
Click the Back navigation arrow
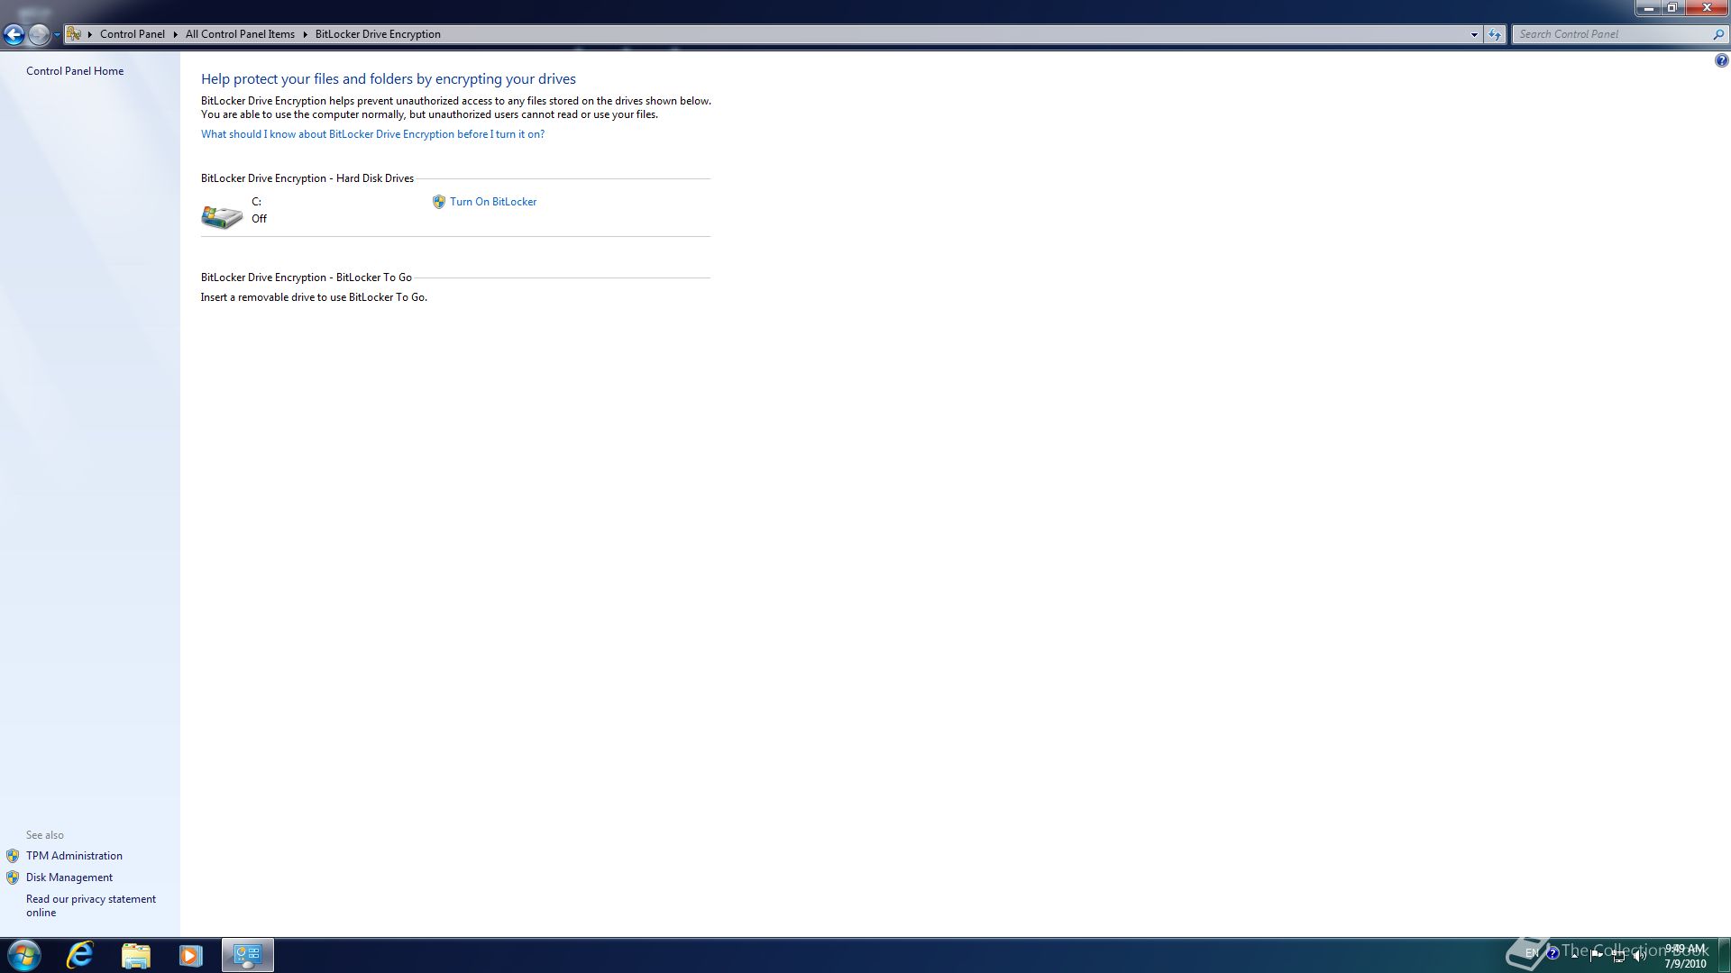14,34
